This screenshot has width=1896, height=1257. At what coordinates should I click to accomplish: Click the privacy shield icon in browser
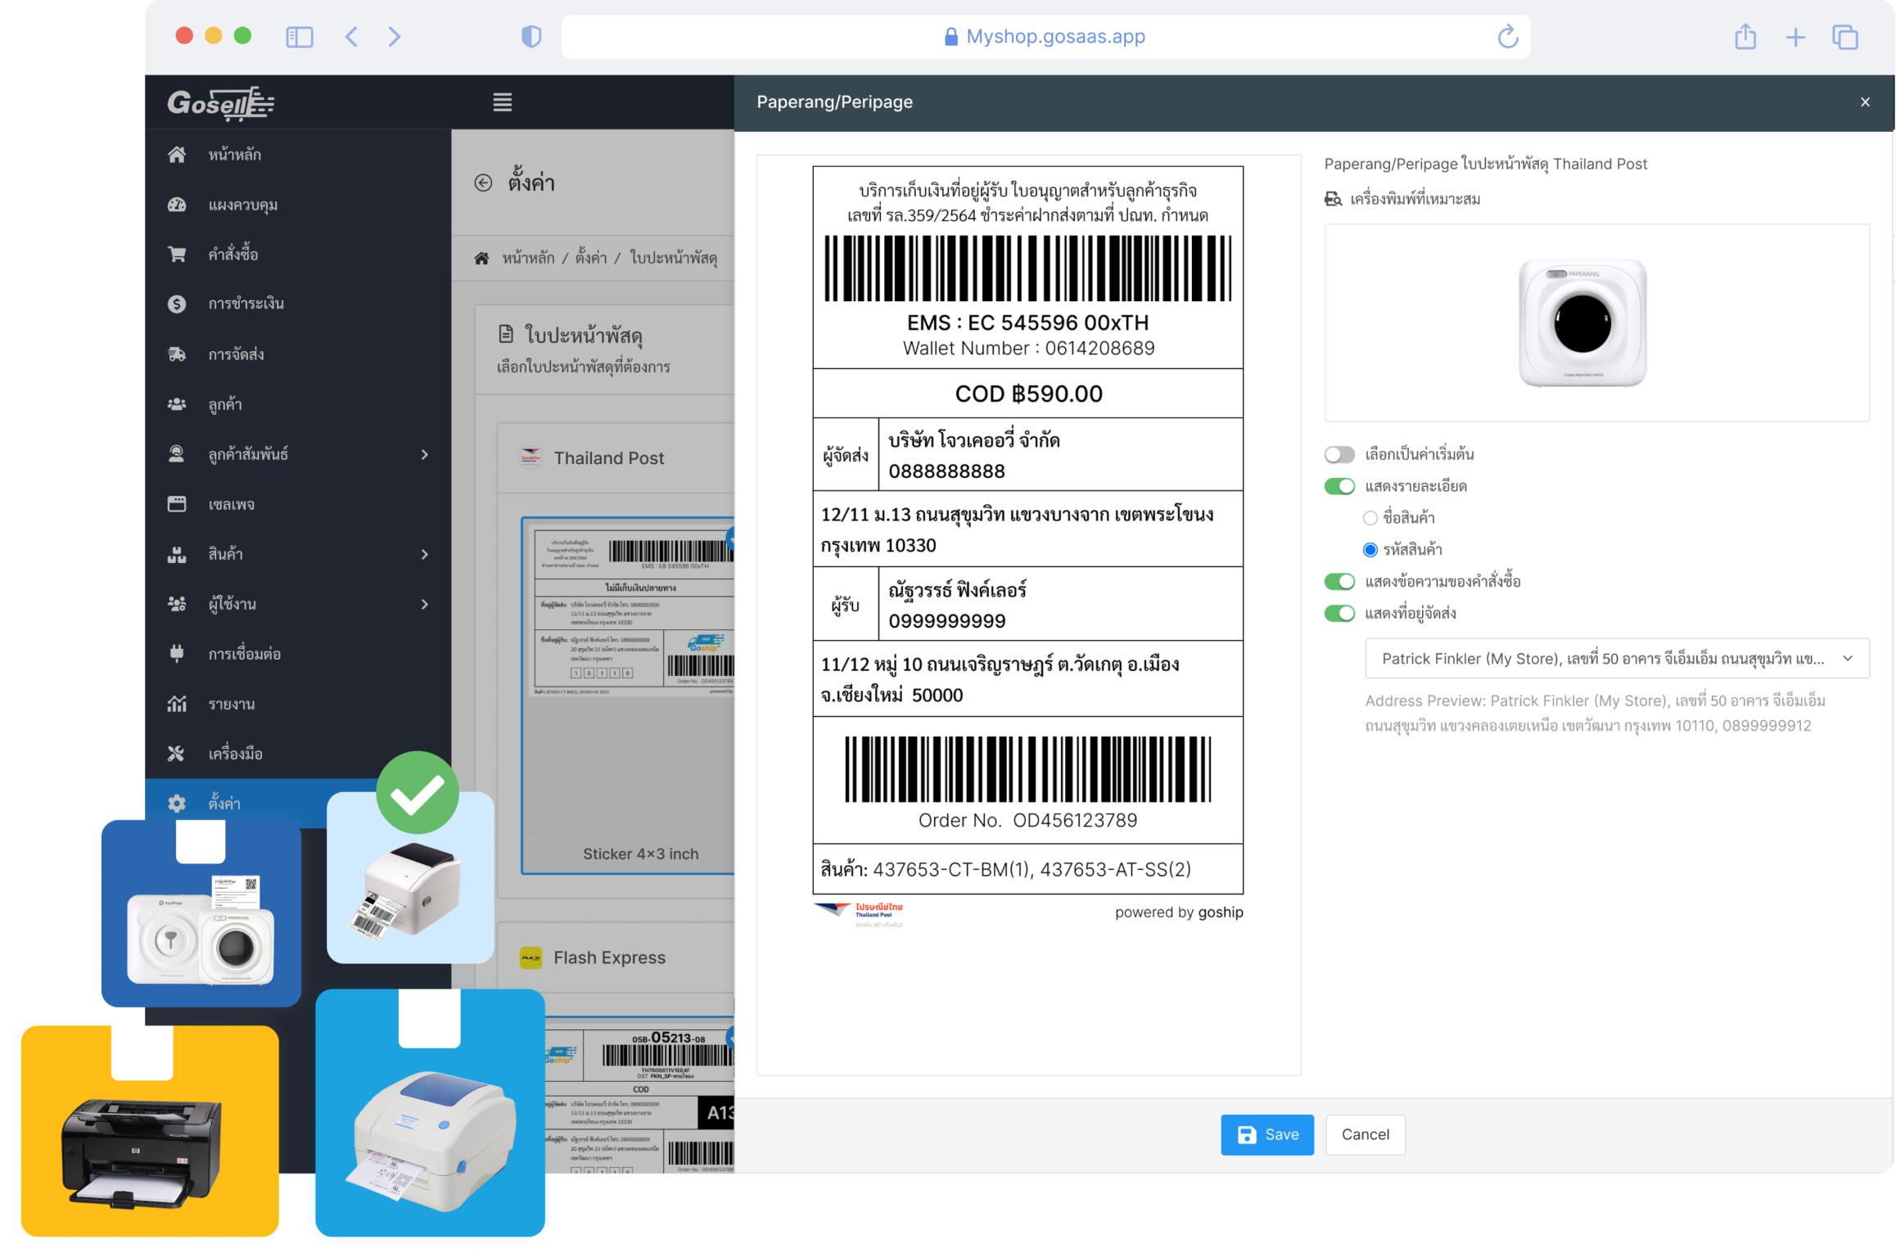(x=531, y=37)
